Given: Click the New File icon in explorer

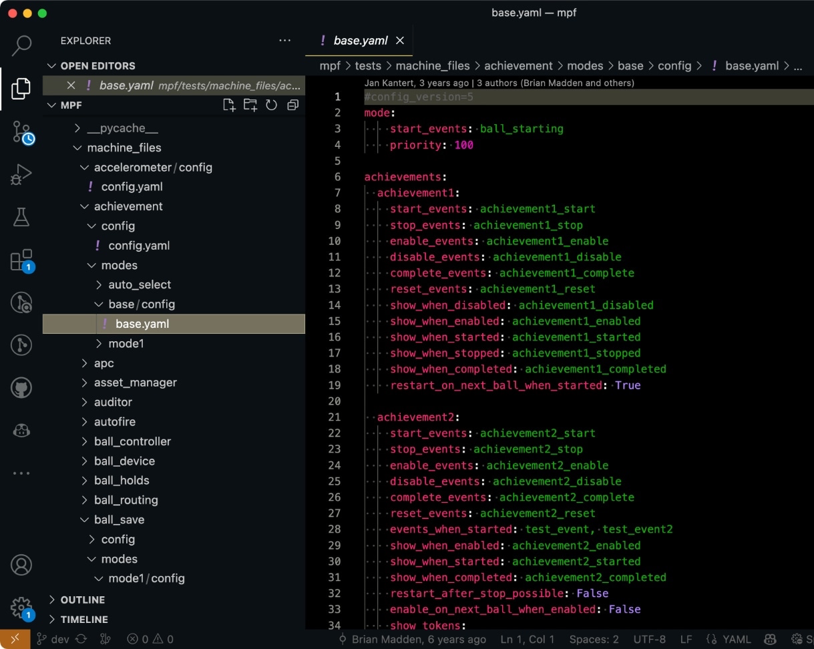Looking at the screenshot, I should [x=229, y=105].
